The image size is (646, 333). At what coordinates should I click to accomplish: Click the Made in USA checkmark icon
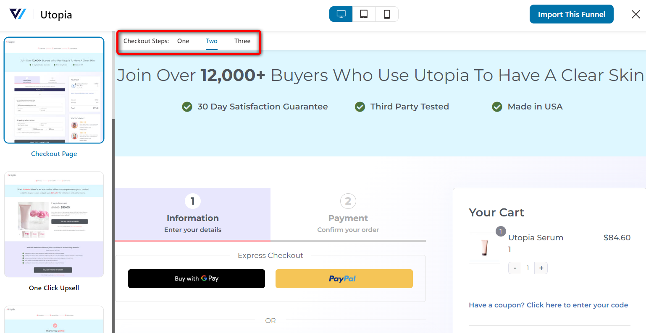click(497, 107)
